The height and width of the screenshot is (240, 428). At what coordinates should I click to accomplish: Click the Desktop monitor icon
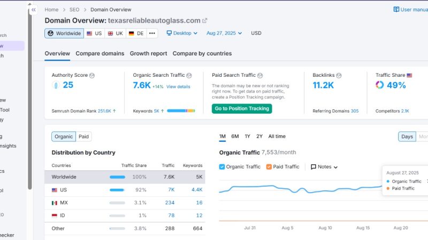tap(169, 33)
